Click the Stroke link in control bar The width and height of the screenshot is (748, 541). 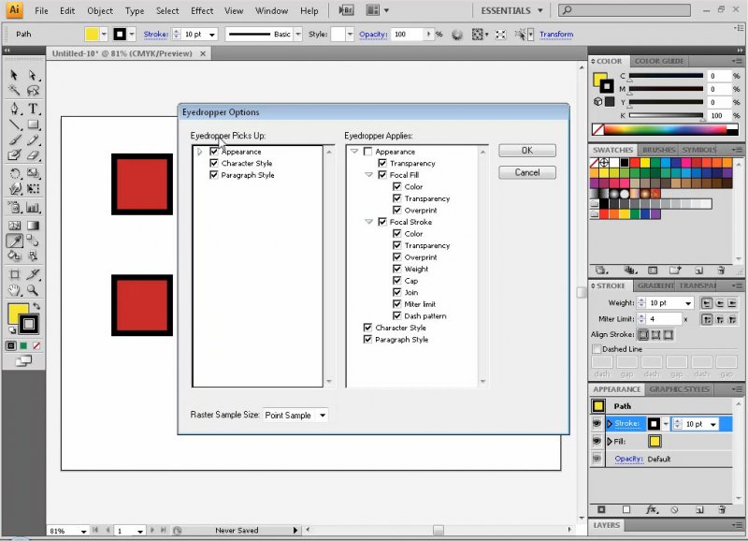[x=156, y=35]
